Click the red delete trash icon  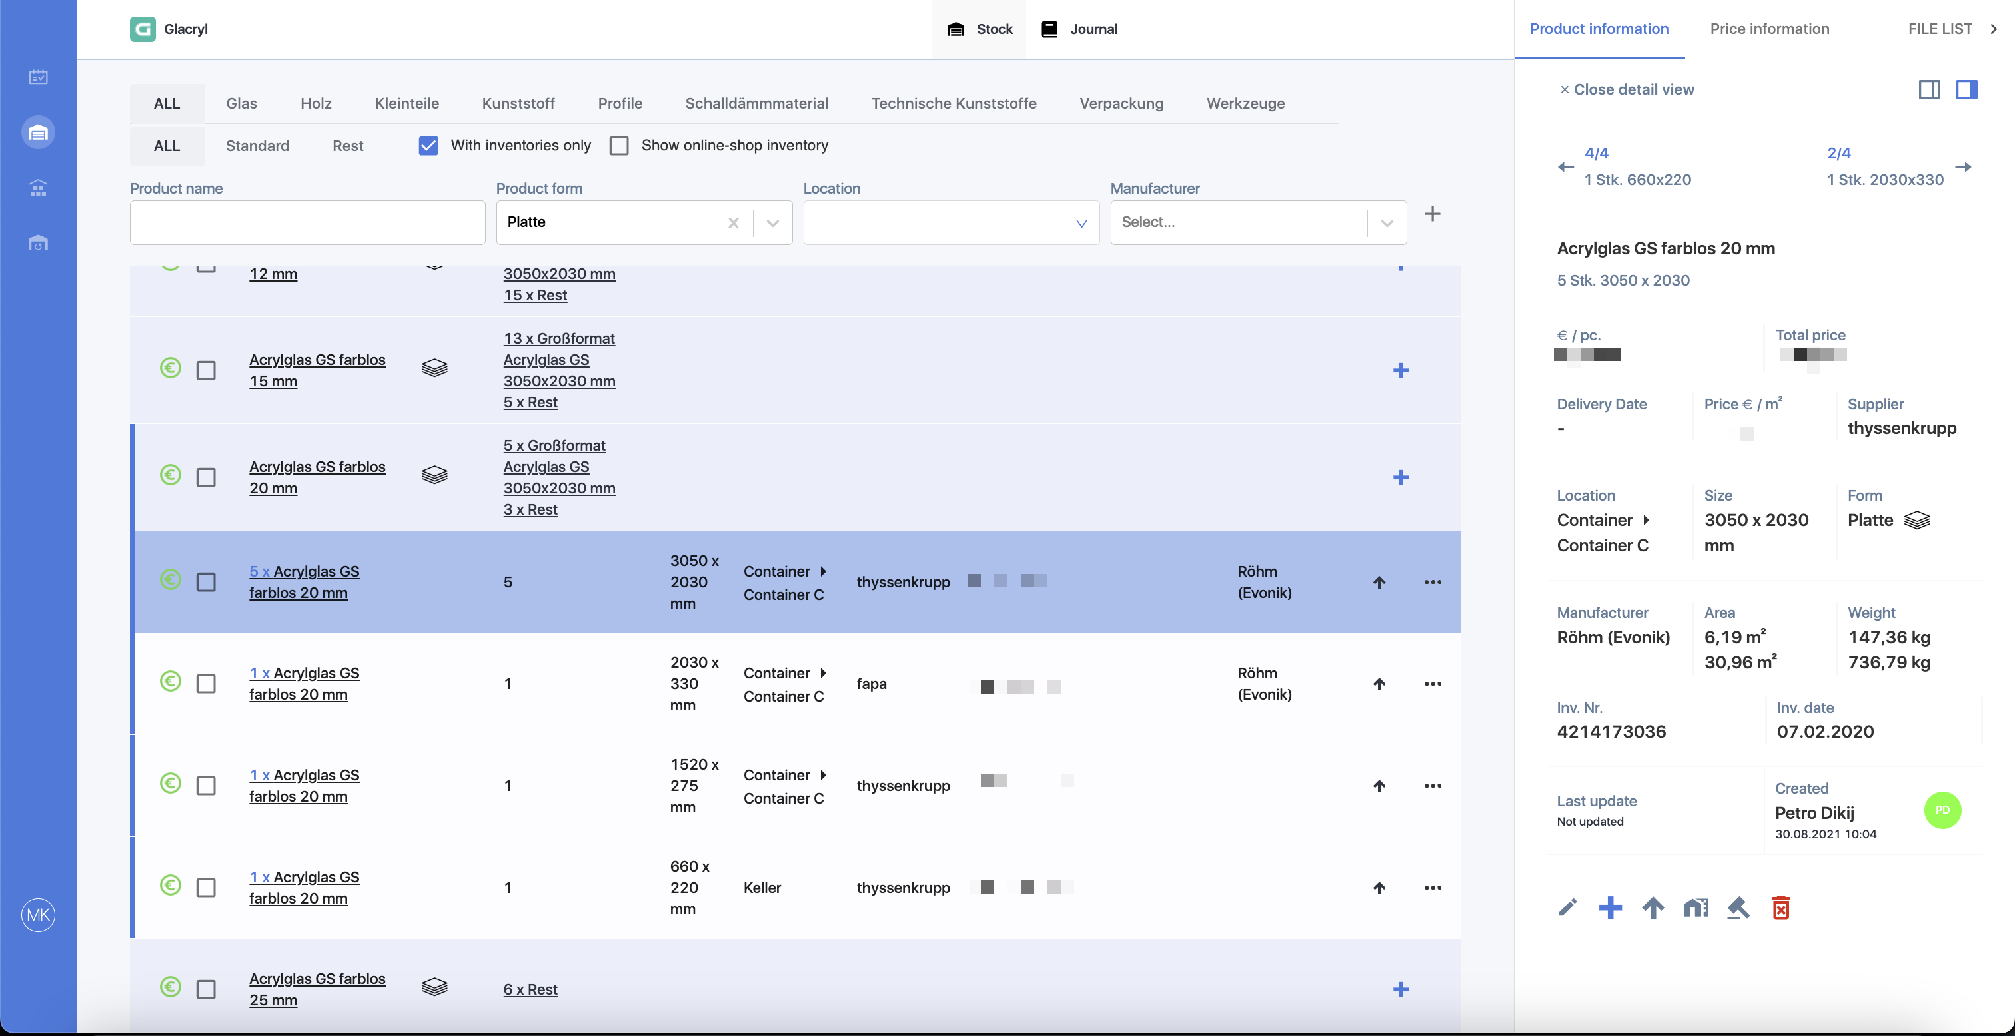click(x=1781, y=907)
